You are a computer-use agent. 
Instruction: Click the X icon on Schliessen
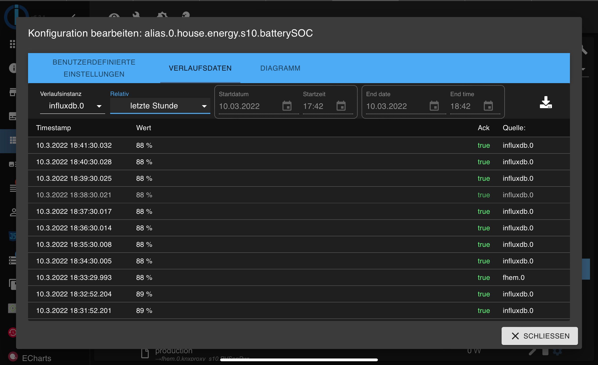pos(515,336)
